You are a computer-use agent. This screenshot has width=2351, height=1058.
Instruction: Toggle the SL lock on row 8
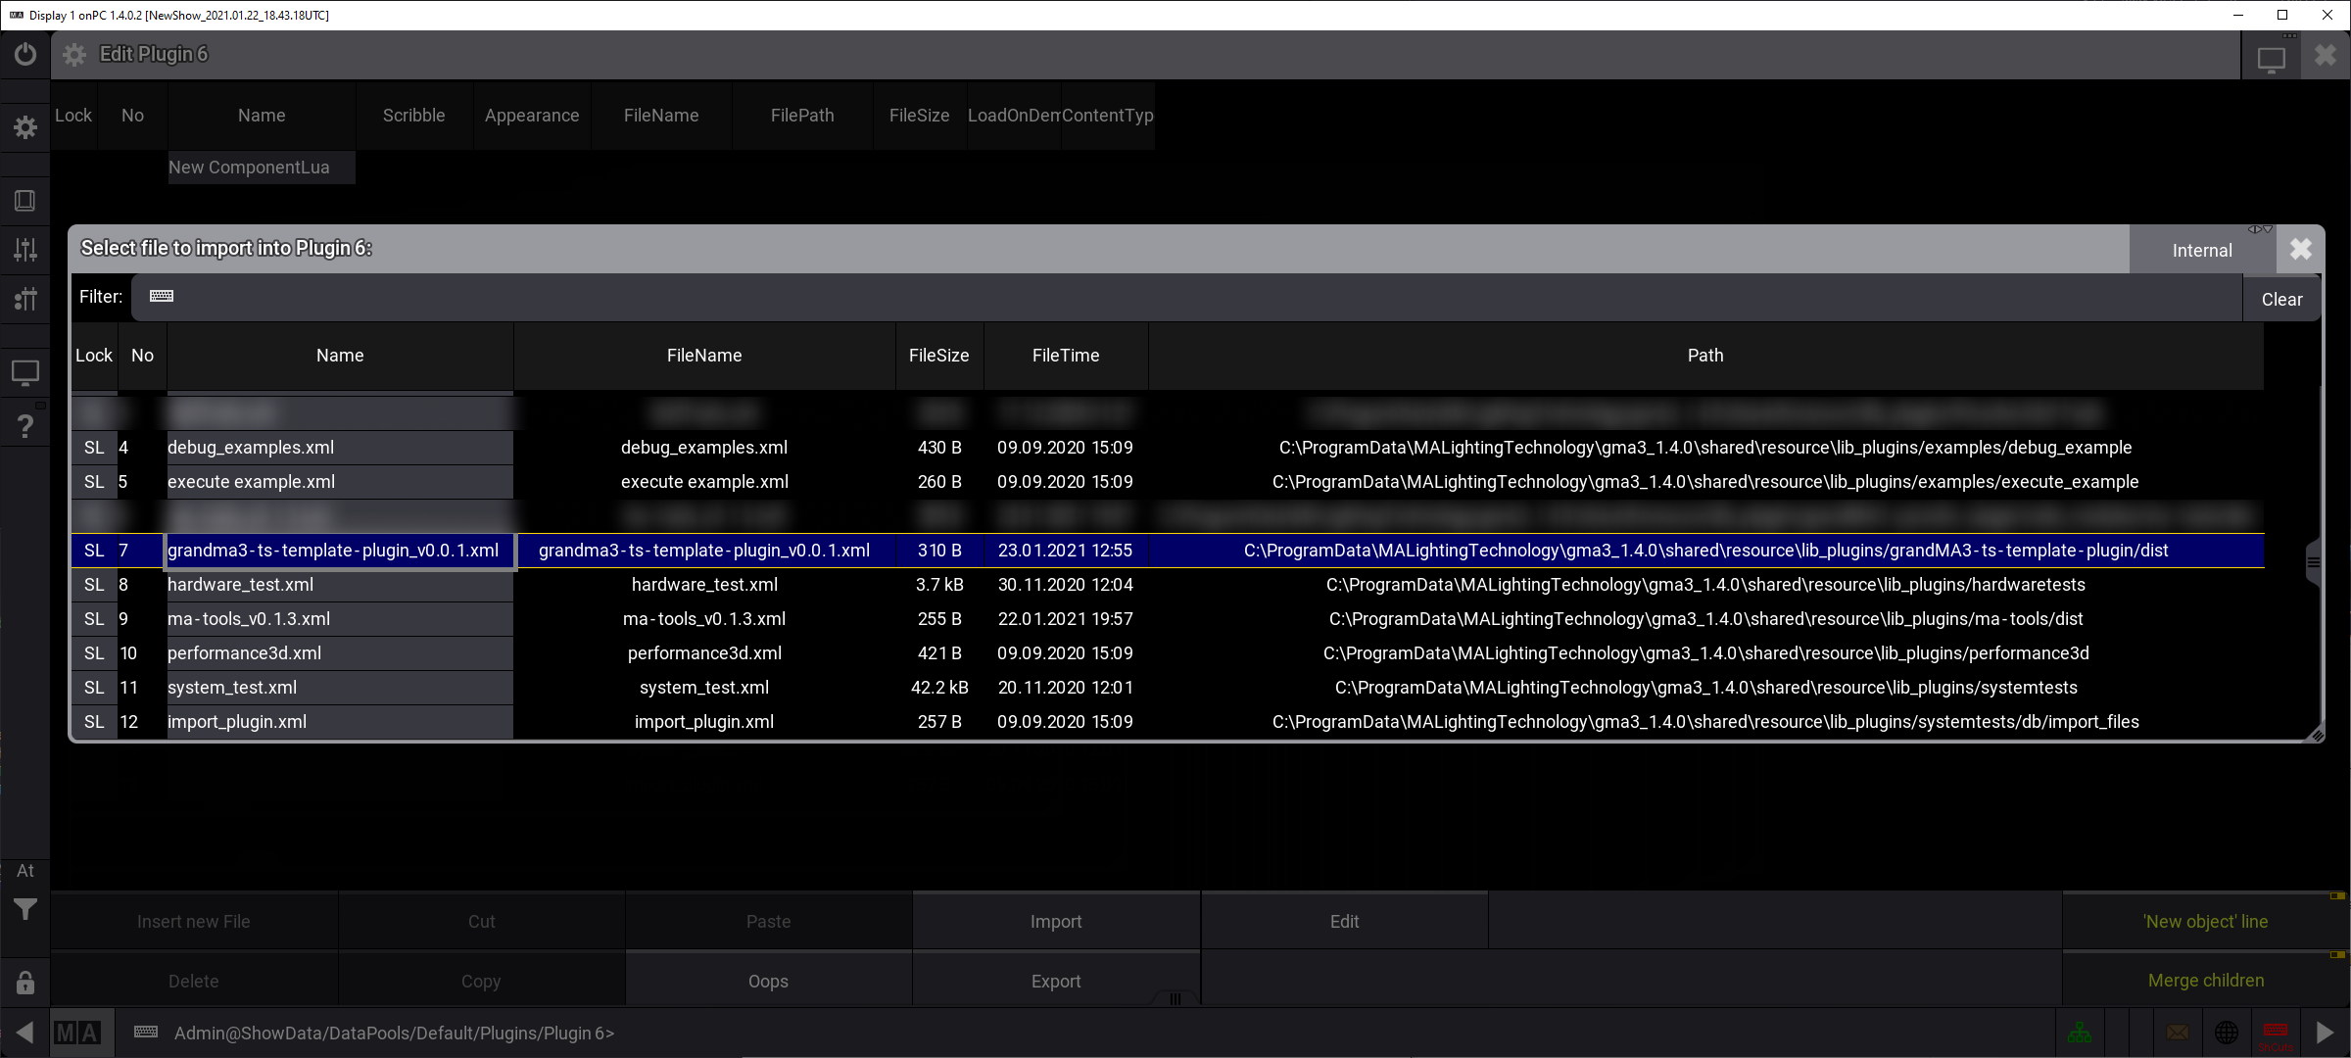pos(93,585)
